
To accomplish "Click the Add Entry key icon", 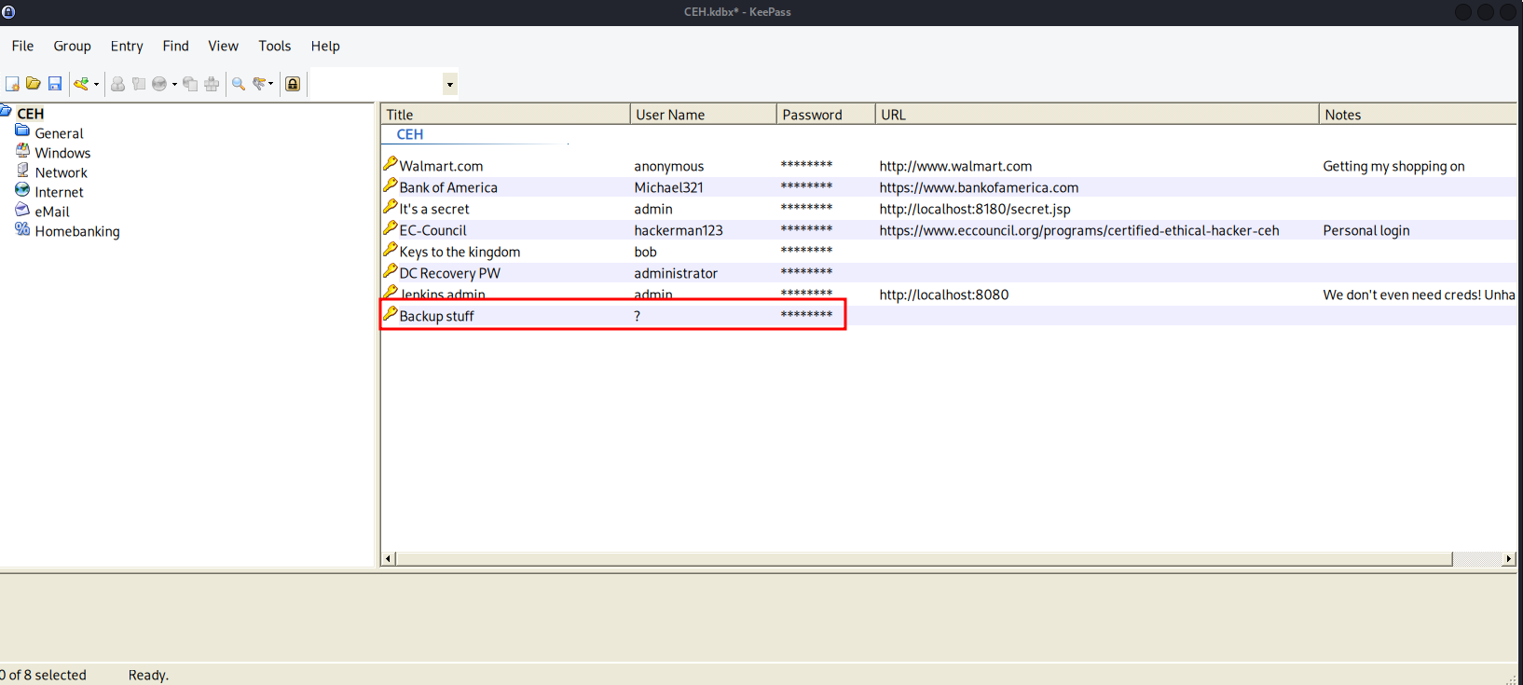I will pos(81,84).
